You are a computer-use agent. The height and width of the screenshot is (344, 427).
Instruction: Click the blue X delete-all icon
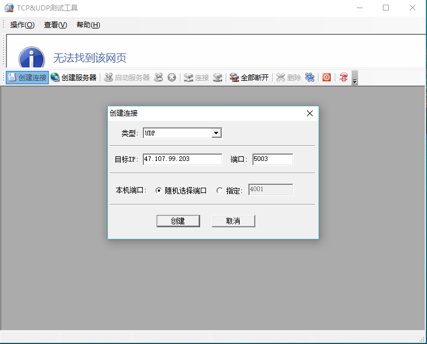click(x=310, y=77)
